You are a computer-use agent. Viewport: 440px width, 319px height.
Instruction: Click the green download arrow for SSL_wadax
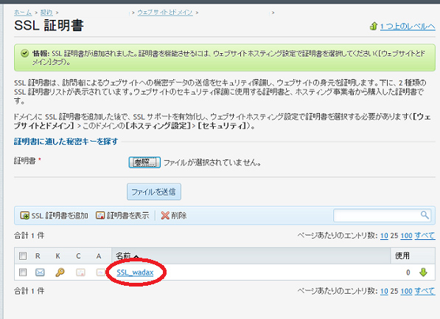(x=423, y=272)
